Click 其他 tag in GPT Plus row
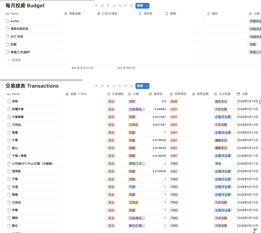Viewport: 261px width, 233px height. pos(218,164)
